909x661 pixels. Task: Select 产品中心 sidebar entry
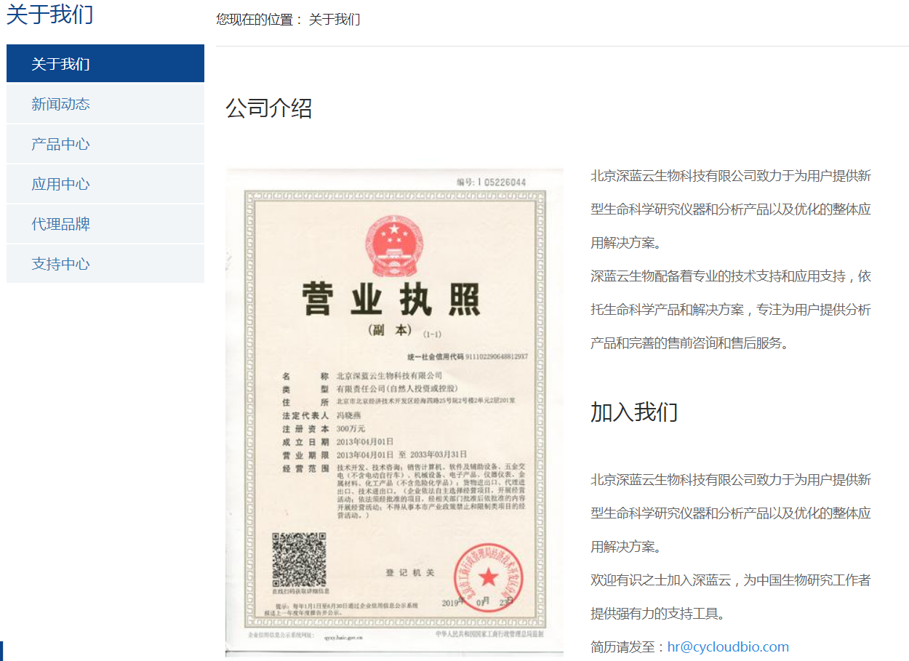tap(105, 144)
